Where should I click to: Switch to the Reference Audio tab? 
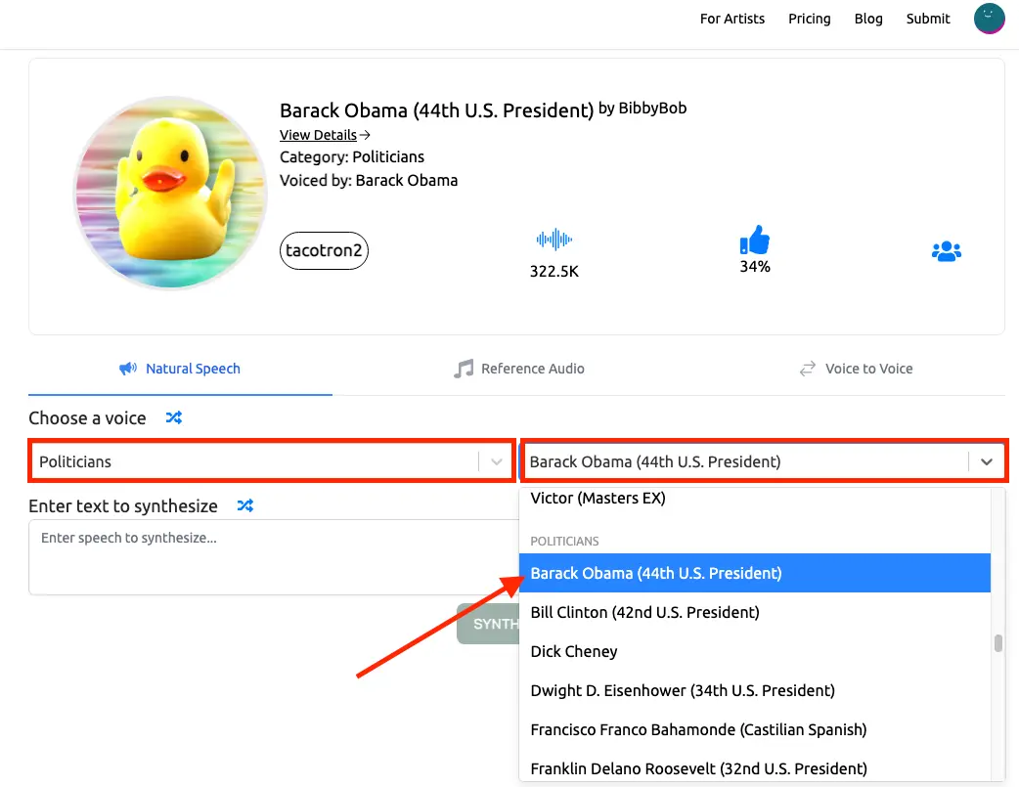tap(519, 369)
